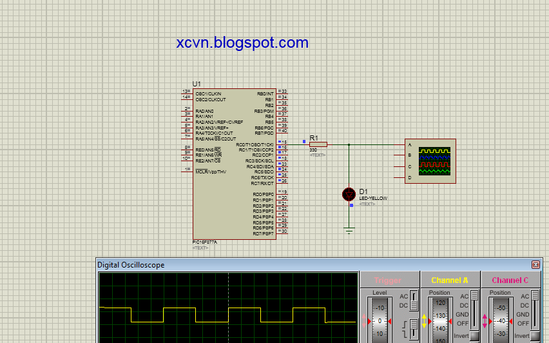Viewport: 549px width, 343px height.
Task: Click oscilloscope terminal C on schematic
Action: (x=400, y=167)
